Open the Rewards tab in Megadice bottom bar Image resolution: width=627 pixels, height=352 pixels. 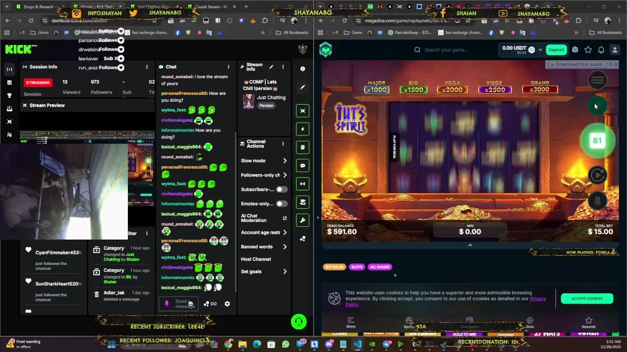click(x=589, y=323)
